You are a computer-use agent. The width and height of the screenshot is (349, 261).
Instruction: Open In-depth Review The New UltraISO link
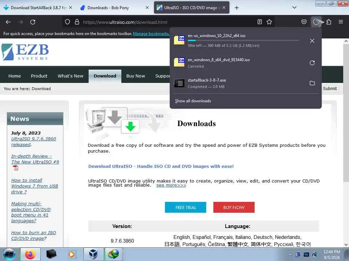click(35, 159)
